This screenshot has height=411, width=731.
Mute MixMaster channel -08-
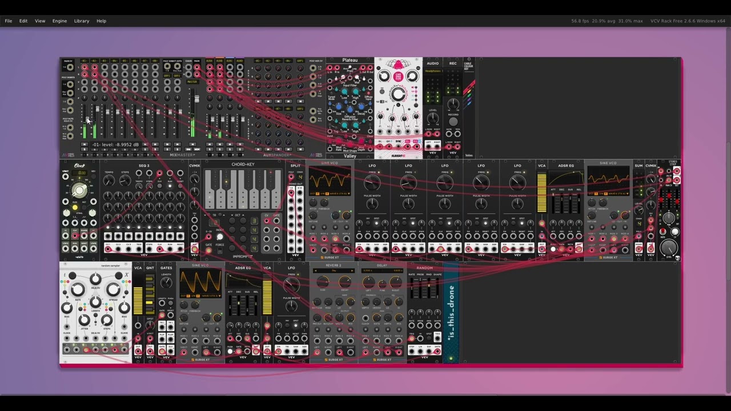[x=155, y=144]
